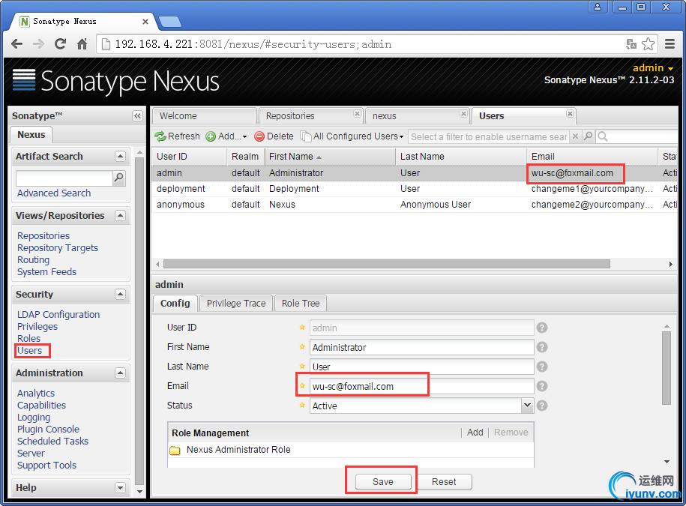Collapse the Security section
This screenshot has width=686, height=506.
(120, 295)
